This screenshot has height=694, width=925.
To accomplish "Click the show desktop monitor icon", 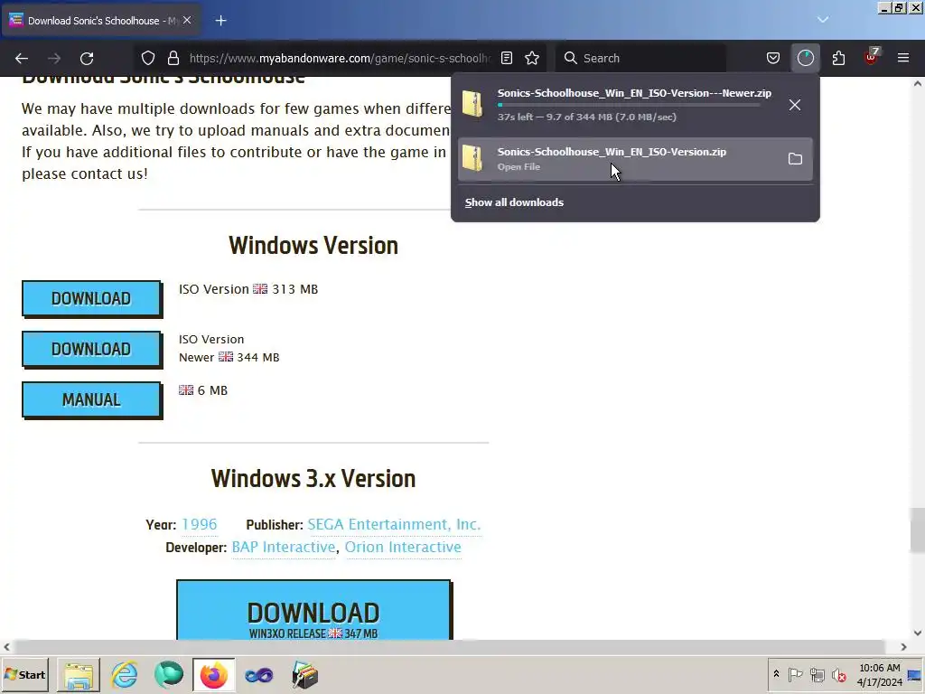I will coord(915,675).
